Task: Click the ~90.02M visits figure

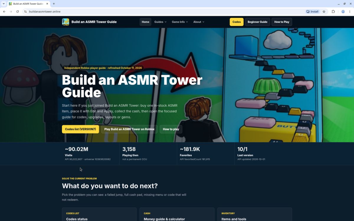Action: (x=76, y=149)
